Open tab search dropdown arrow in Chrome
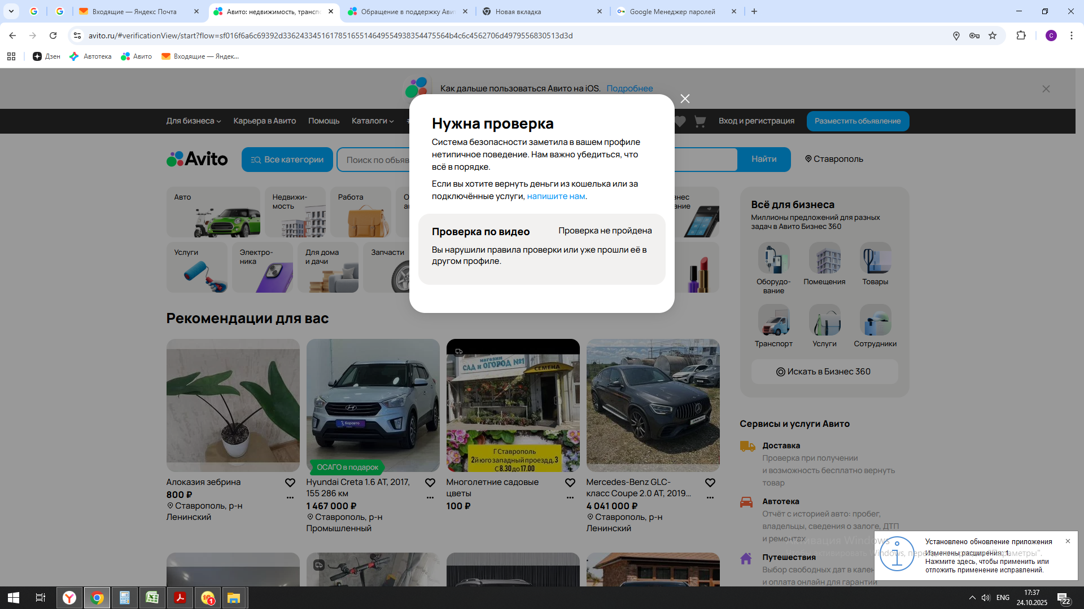The image size is (1084, 609). tap(11, 11)
